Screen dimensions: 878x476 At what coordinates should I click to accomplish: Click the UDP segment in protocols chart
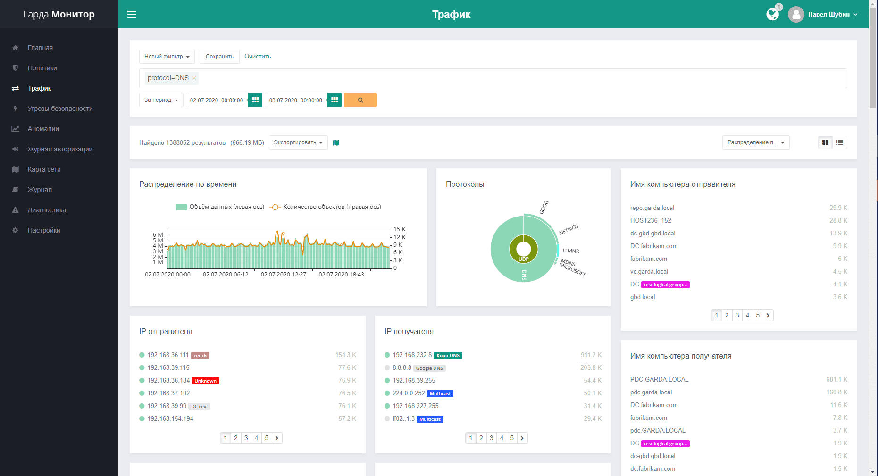[x=524, y=259]
